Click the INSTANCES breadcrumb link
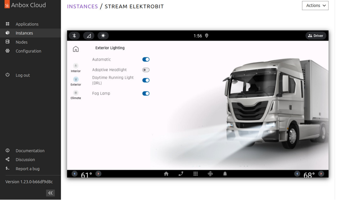This screenshot has width=337, height=200. click(82, 6)
